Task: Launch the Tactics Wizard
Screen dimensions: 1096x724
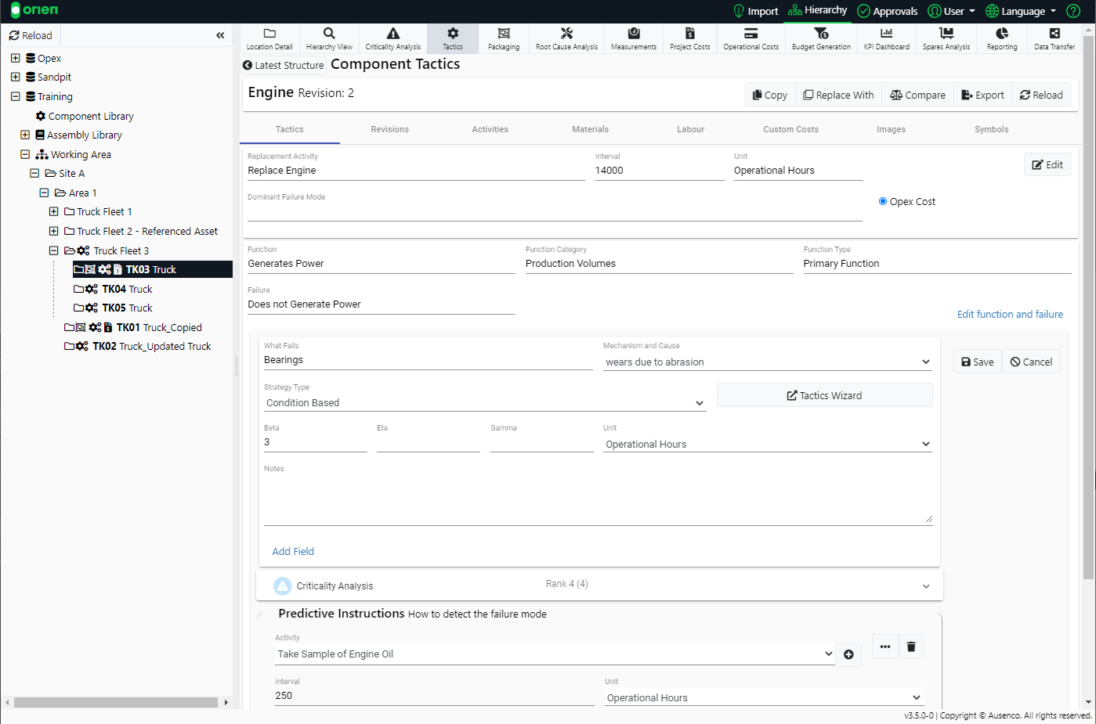Action: [x=824, y=395]
